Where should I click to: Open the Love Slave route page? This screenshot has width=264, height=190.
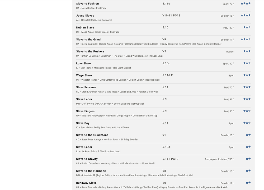click(x=83, y=63)
